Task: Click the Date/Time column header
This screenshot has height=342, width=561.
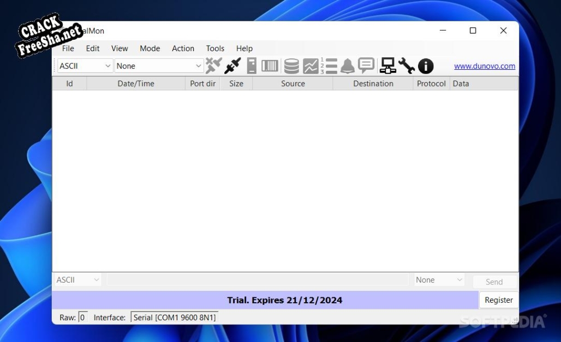Action: [x=136, y=84]
